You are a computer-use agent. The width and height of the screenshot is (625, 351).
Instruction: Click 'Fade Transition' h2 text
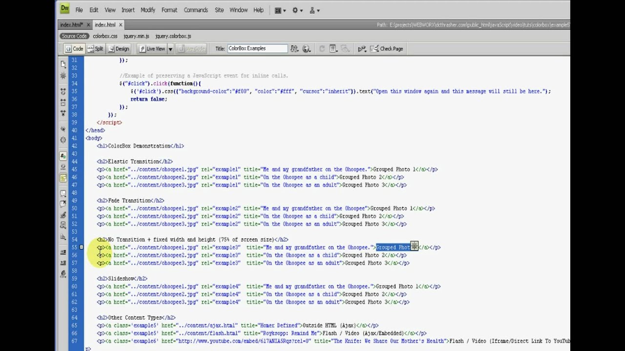click(129, 200)
